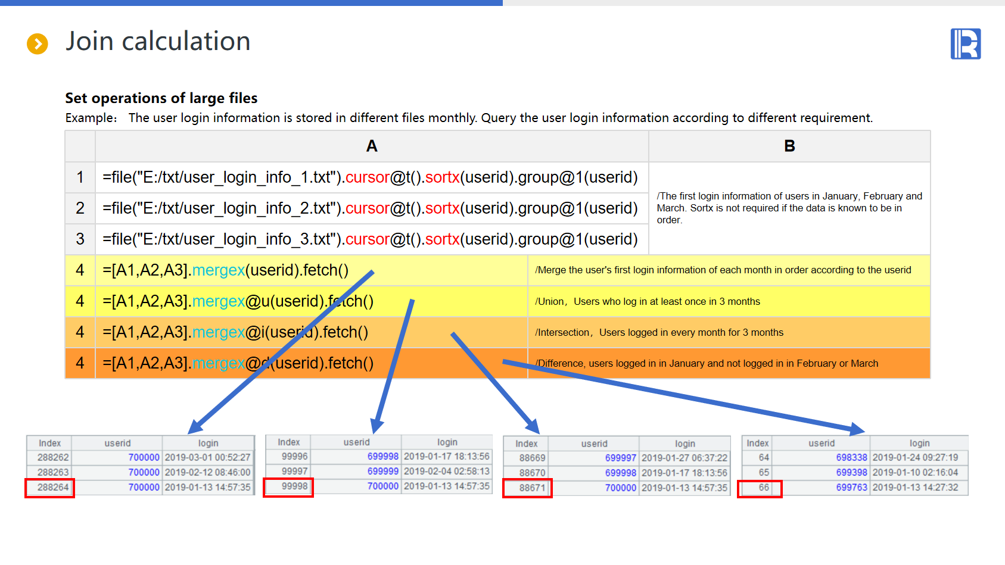
Task: Click the blue progress bar at the top
Action: tap(250, 3)
